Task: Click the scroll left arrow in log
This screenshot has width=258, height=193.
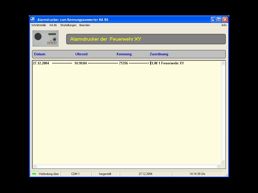Action: point(35,166)
